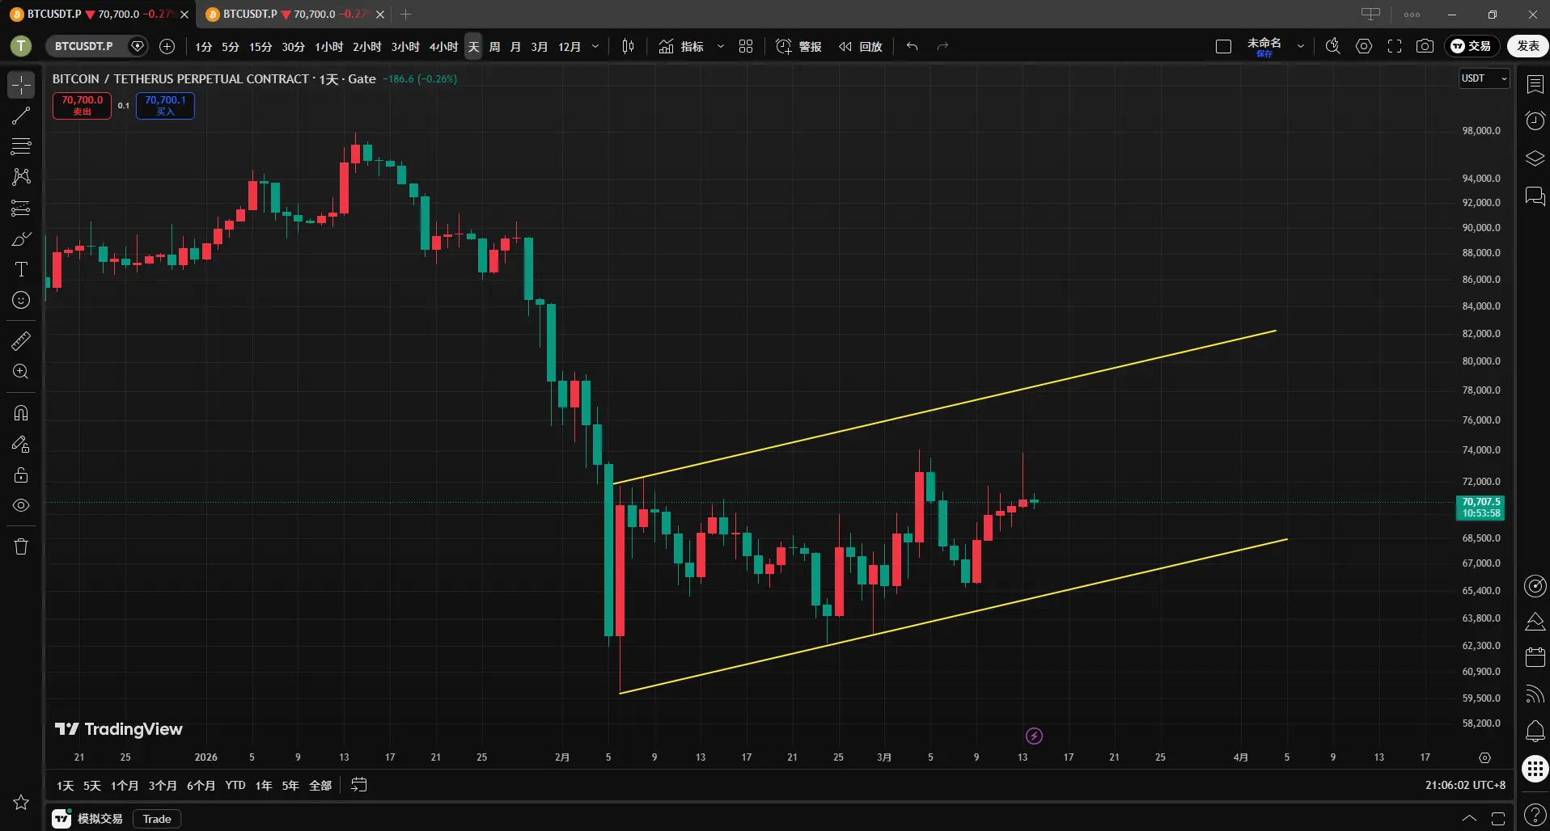
Task: Click the 交易 trade button
Action: pos(1472,46)
